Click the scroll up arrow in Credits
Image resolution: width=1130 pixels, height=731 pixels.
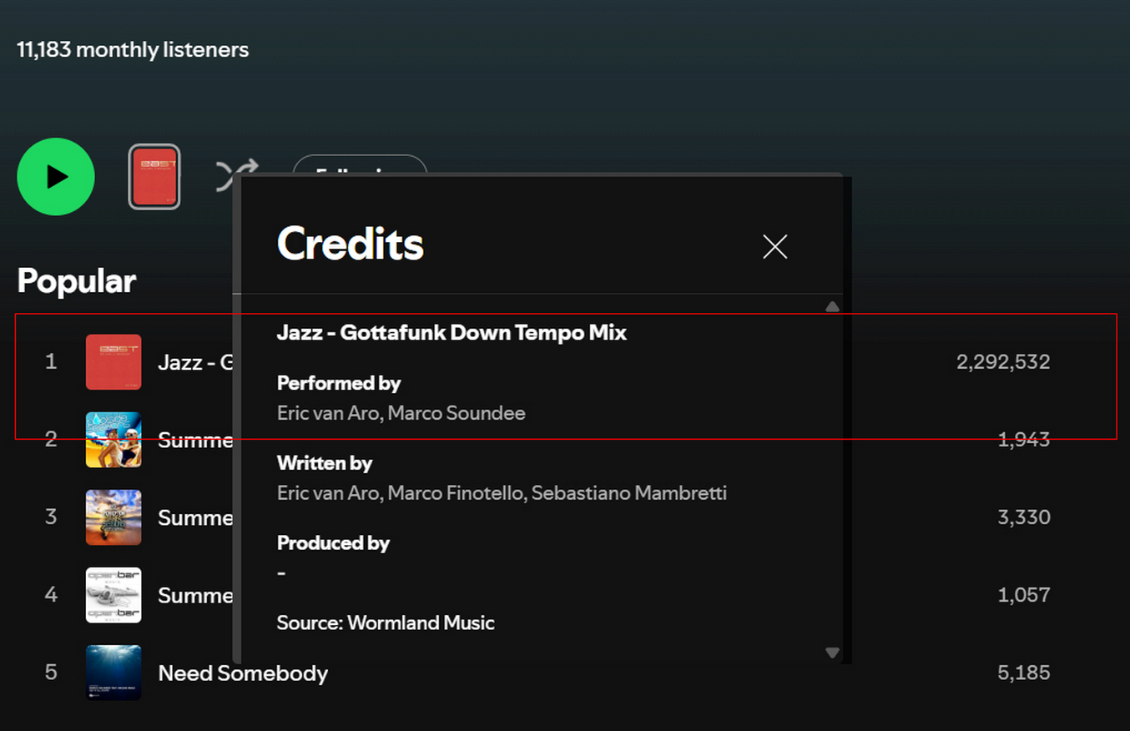[x=831, y=307]
